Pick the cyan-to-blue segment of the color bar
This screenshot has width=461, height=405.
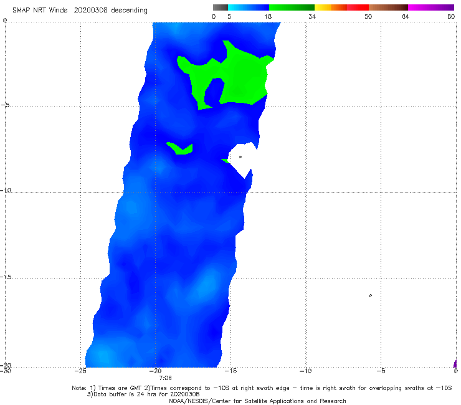(249, 7)
